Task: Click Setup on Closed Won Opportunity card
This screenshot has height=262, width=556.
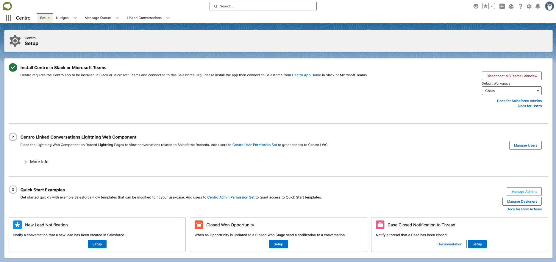Action: pos(278,244)
